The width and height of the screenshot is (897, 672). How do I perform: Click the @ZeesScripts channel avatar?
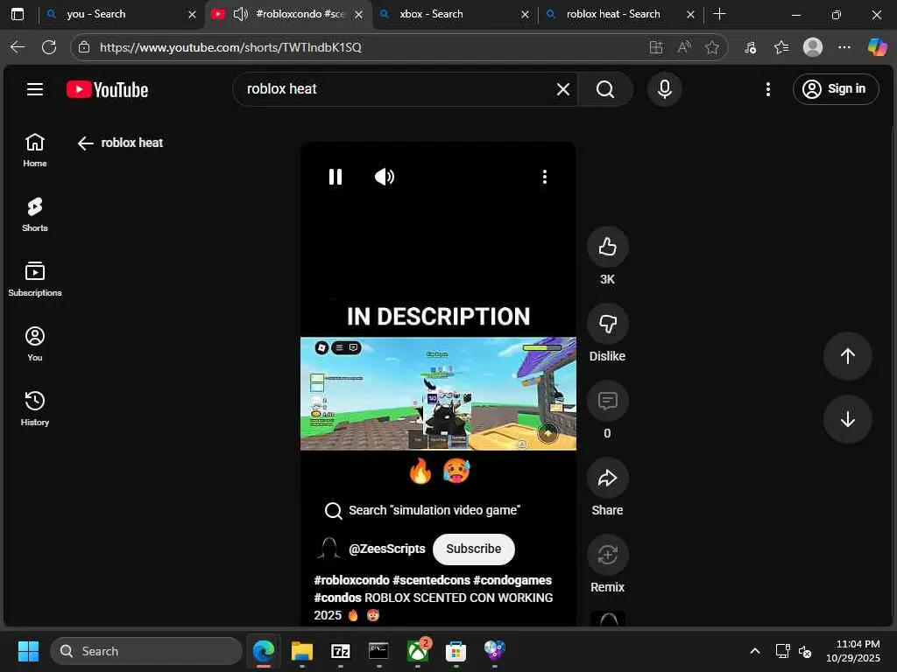coord(329,549)
